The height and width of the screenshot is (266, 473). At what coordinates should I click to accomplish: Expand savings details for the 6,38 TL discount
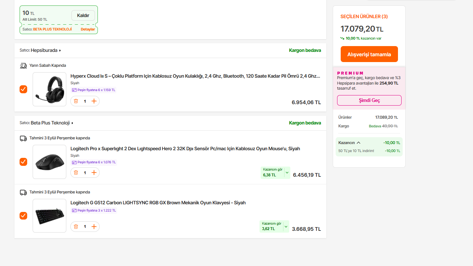coord(287,173)
